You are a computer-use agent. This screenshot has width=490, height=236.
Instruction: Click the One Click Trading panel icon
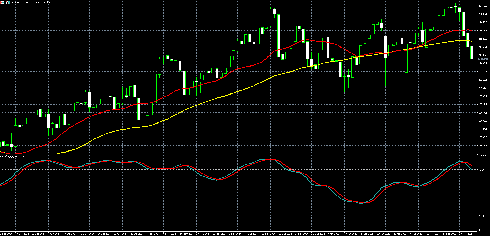coord(2,2)
